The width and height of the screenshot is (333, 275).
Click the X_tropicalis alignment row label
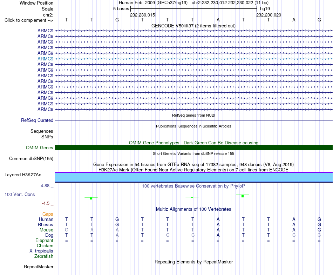pos(41,251)
